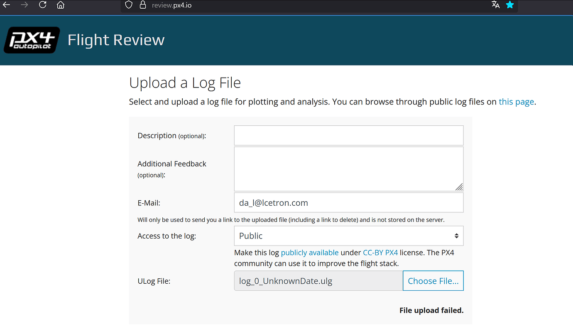Viewport: 573px width, 336px height.
Task: Select a log visibility option from Public dropdown
Action: pyautogui.click(x=348, y=236)
